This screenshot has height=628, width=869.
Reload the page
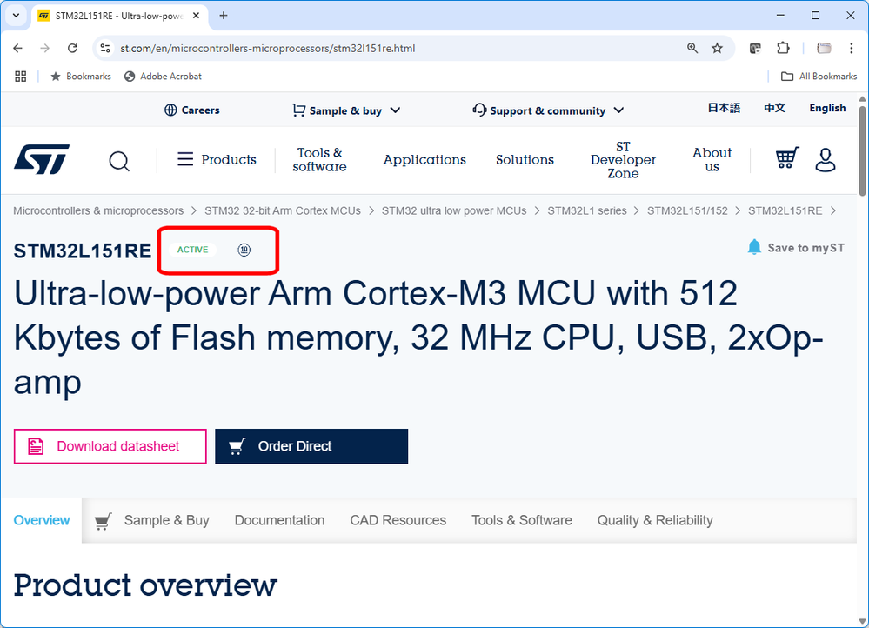coord(72,48)
